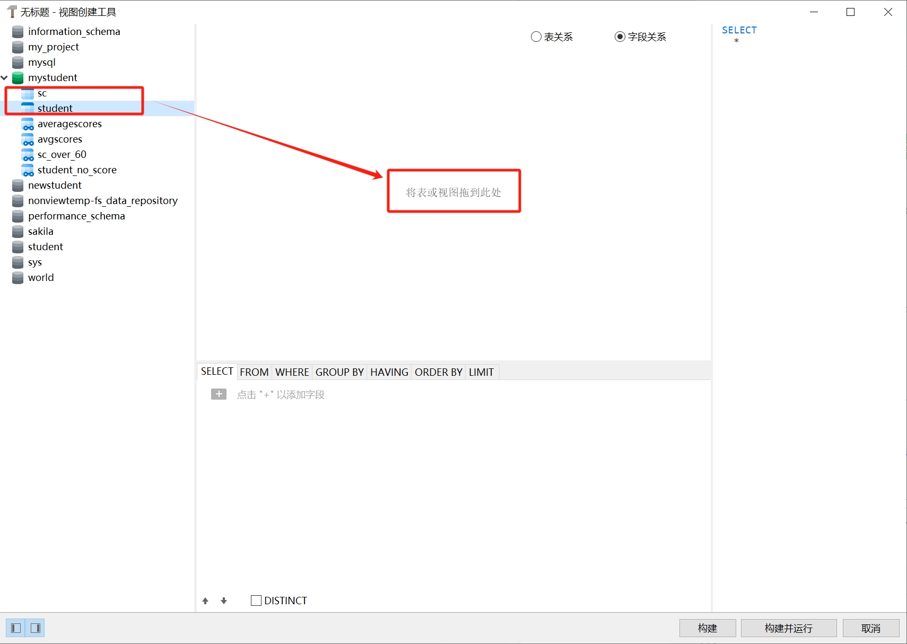Click the move down arrow icon
Viewport: 907px width, 644px height.
(x=224, y=601)
